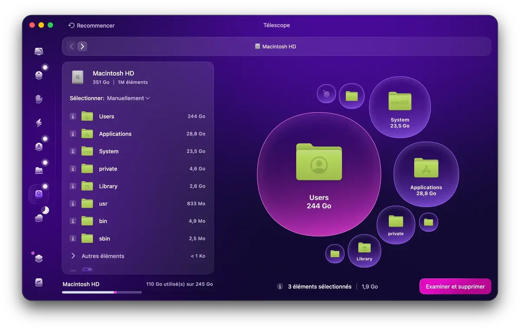Image resolution: width=520 pixels, height=330 pixels.
Task: Open the Cleanup robot icon in sidebar
Action: [39, 75]
